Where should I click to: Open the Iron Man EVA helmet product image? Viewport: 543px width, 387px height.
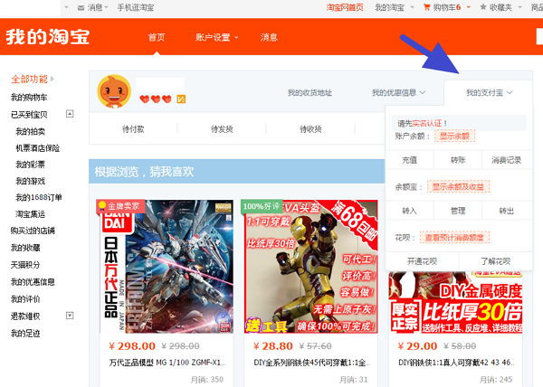click(311, 267)
